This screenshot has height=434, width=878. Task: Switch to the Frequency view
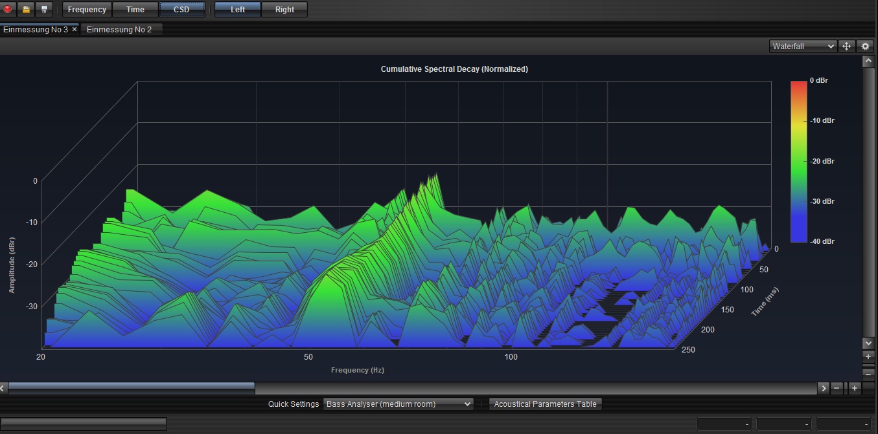(x=87, y=9)
